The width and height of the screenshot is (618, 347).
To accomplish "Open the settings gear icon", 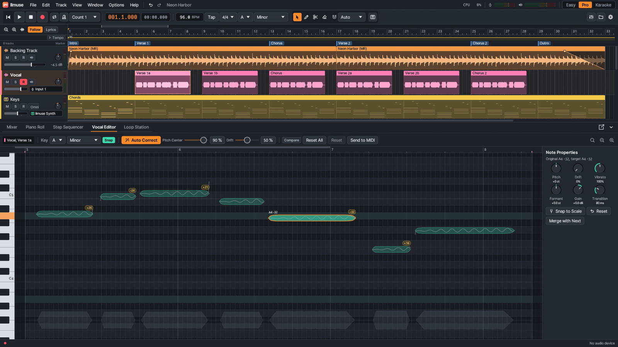I will [611, 17].
